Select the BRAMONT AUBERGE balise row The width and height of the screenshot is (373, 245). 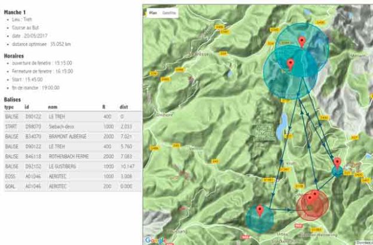(x=72, y=136)
